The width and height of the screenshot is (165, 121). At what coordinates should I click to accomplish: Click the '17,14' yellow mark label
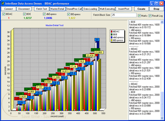tap(73, 66)
